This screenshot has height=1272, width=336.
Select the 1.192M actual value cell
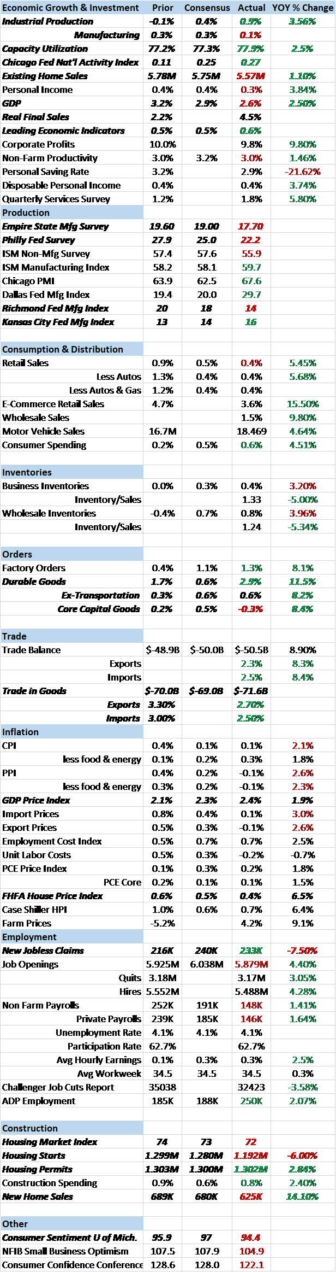(251, 1156)
